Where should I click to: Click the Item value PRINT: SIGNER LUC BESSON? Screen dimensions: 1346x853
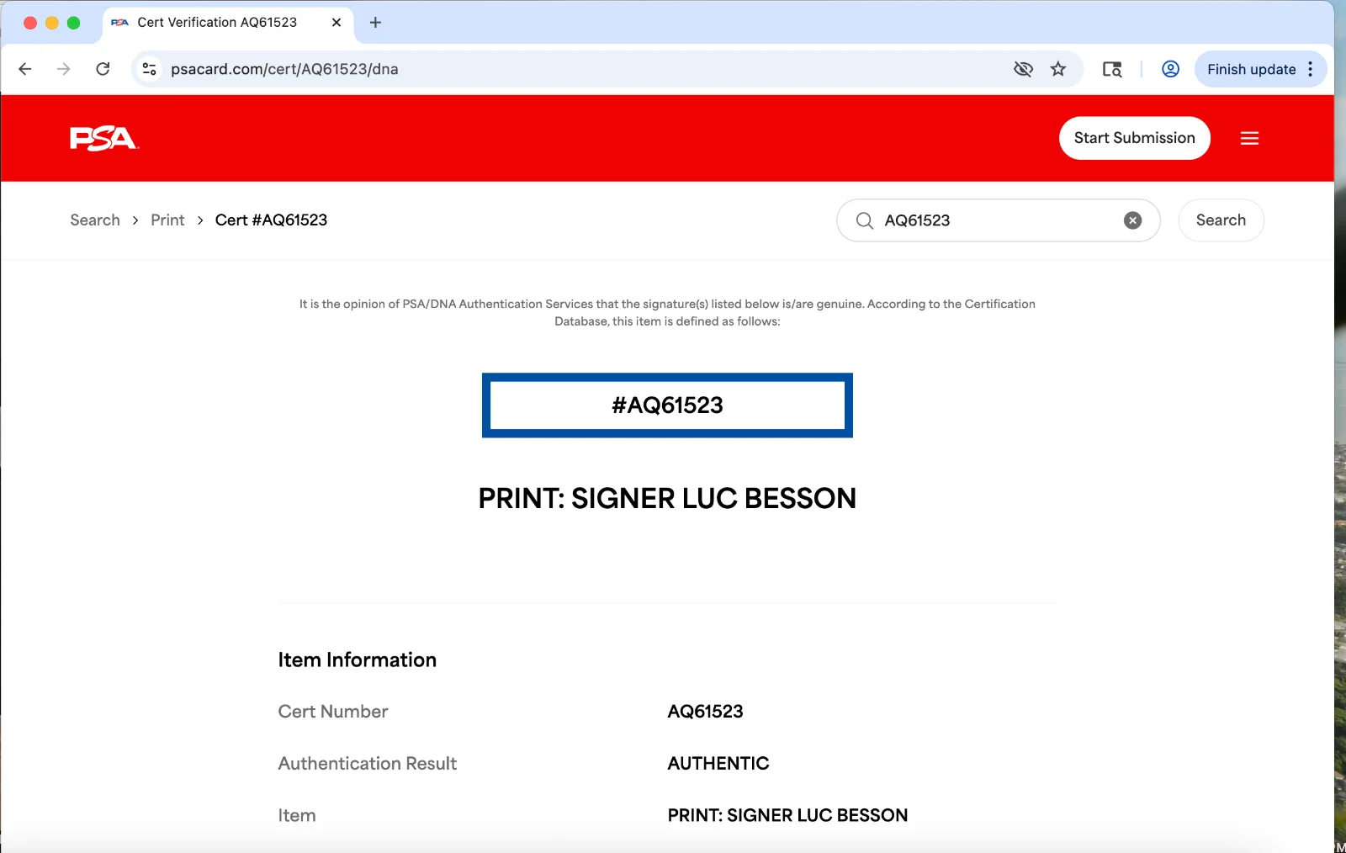pos(787,816)
